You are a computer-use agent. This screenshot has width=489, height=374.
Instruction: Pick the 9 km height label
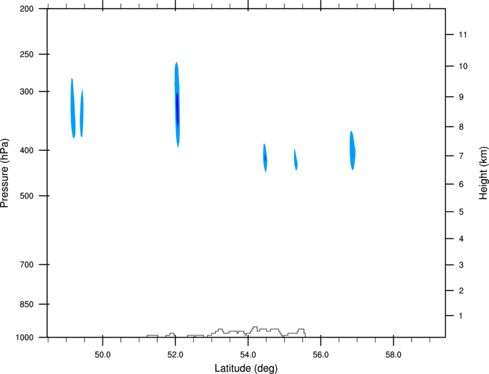coord(461,97)
